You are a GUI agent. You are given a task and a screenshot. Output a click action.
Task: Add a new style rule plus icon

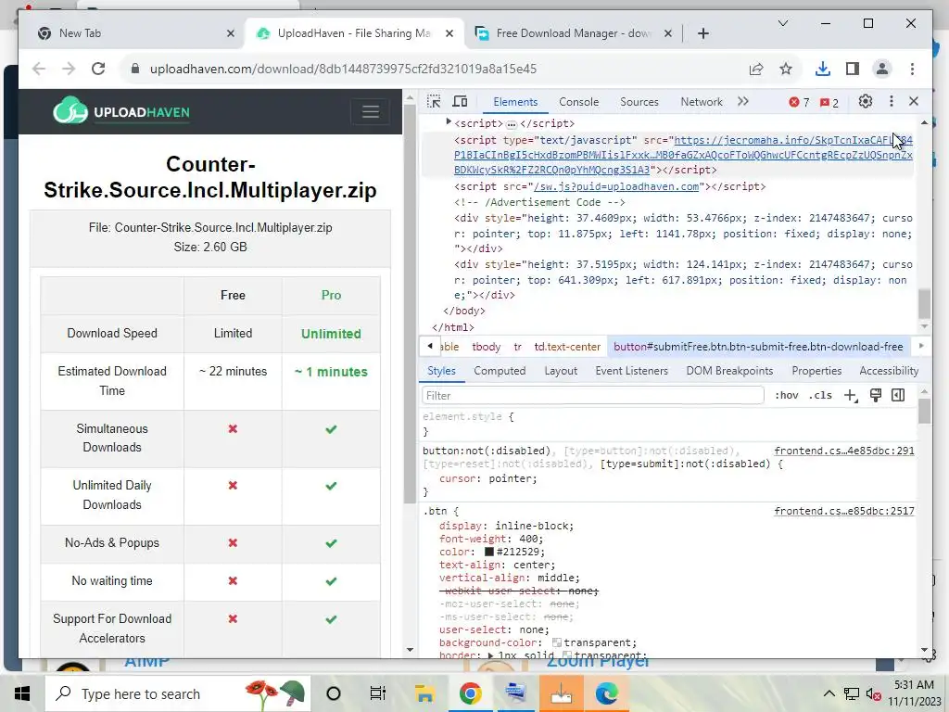[851, 395]
